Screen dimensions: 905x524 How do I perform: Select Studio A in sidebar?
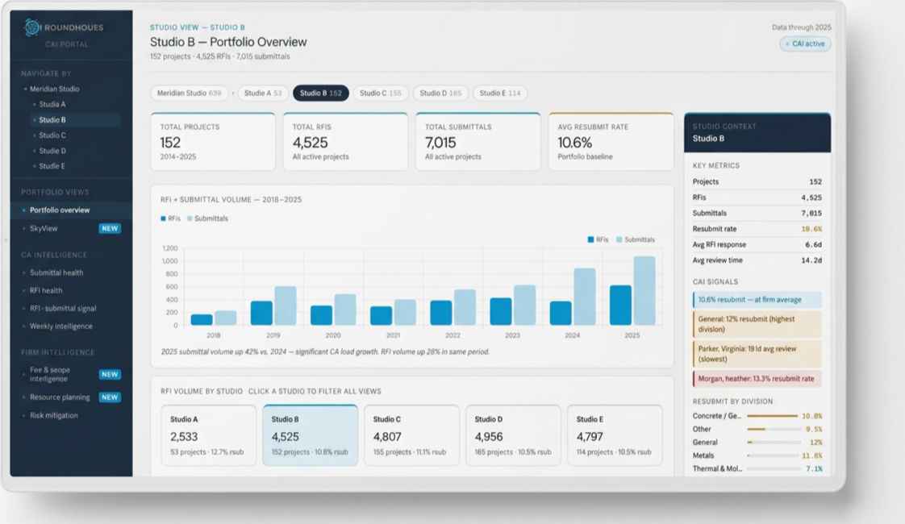pyautogui.click(x=52, y=105)
